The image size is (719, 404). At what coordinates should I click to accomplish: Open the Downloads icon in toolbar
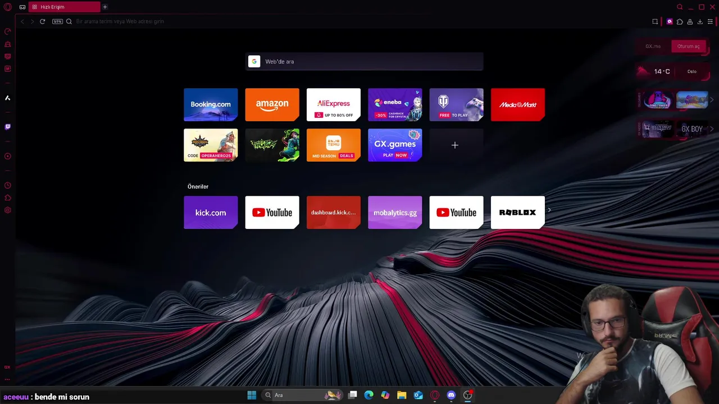(700, 21)
